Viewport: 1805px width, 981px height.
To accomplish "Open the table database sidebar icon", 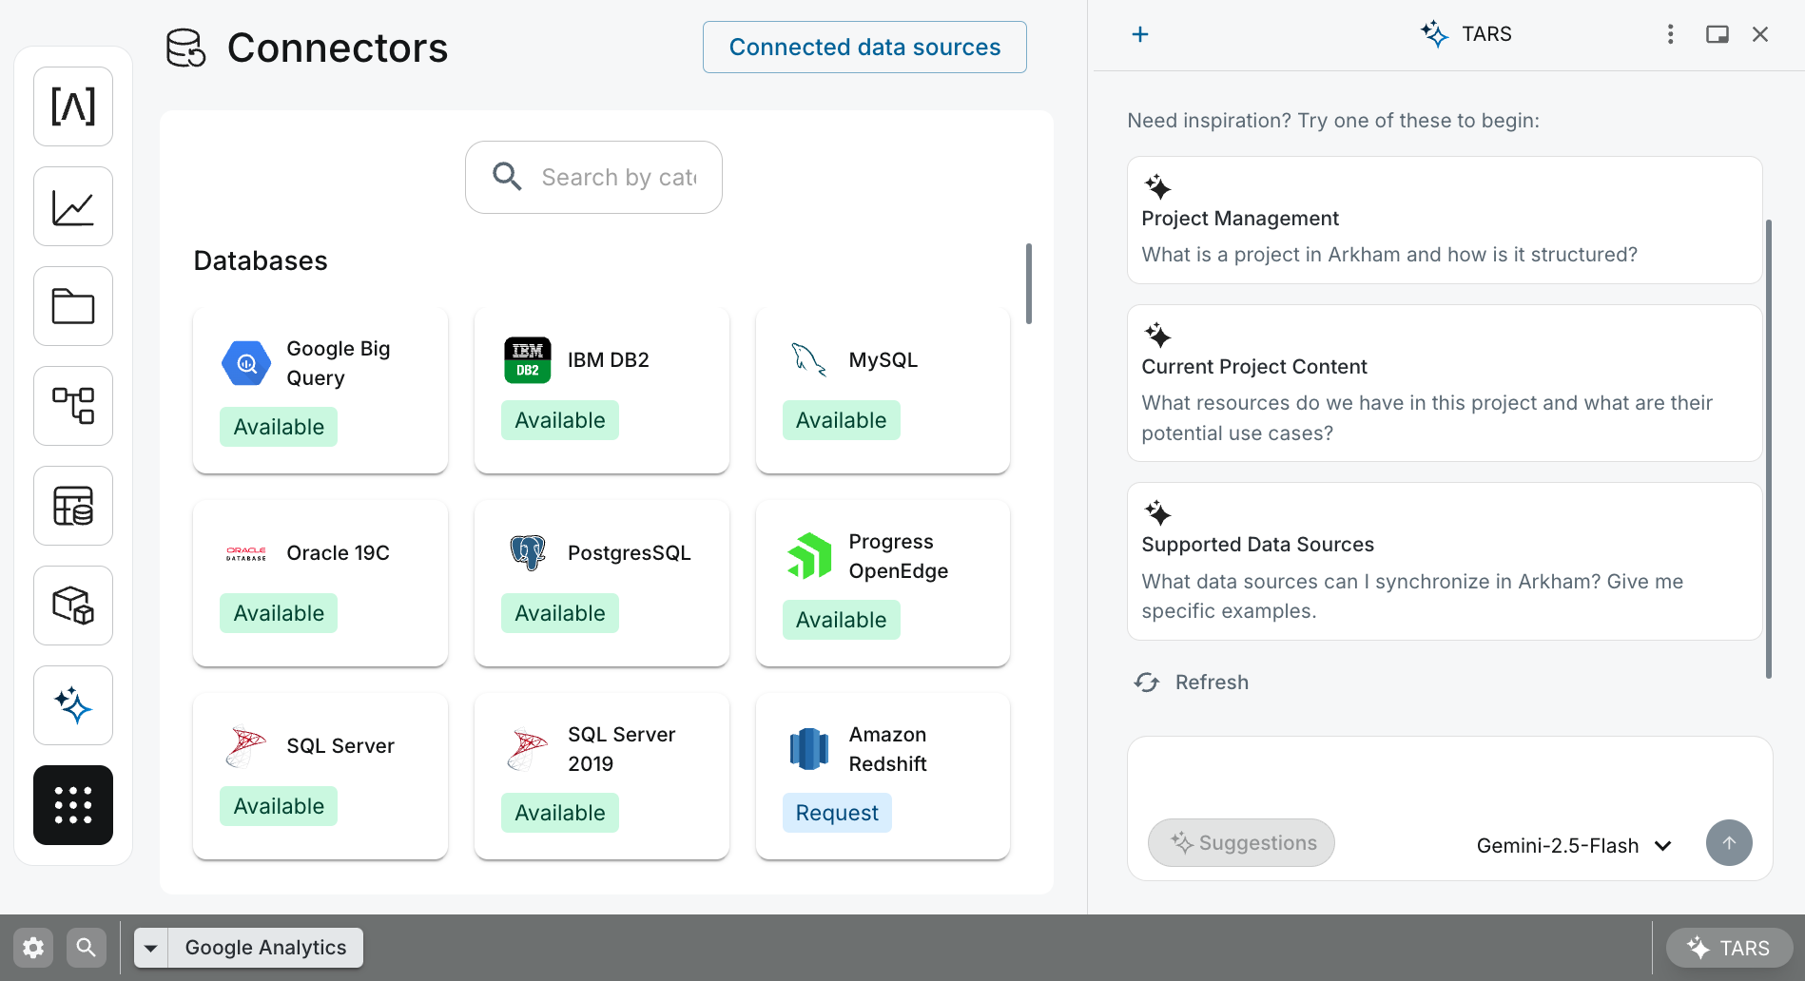I will 73,506.
